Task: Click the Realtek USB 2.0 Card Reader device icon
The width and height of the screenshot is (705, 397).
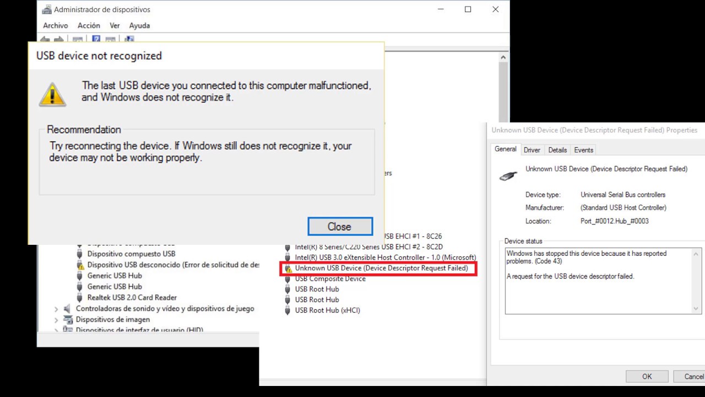Action: coord(80,297)
